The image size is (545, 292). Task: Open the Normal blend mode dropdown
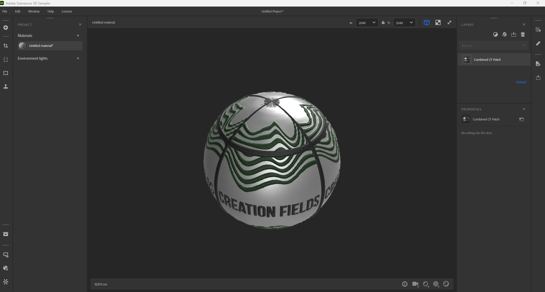[x=494, y=45]
